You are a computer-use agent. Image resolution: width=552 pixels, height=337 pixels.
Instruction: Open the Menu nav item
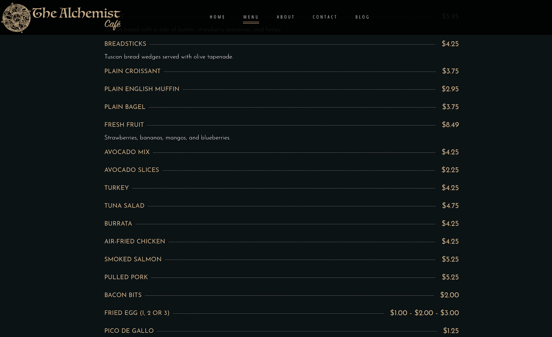(251, 17)
